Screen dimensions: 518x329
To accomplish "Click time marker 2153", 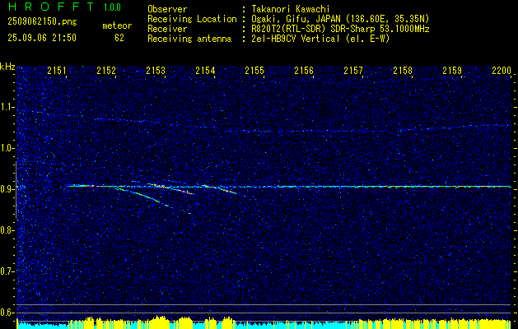I will click(x=156, y=71).
